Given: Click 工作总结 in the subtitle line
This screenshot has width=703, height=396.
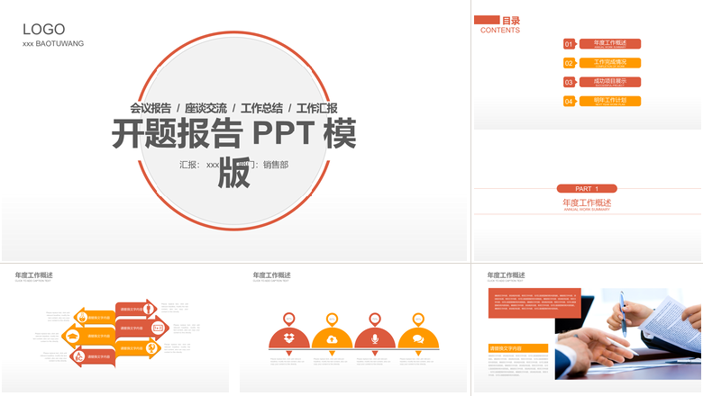Looking at the screenshot, I should [262, 108].
